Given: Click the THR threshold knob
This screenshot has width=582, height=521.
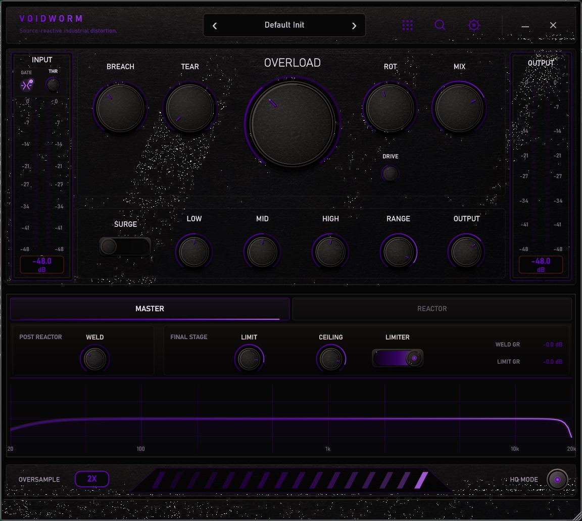Looking at the screenshot, I should click(53, 85).
